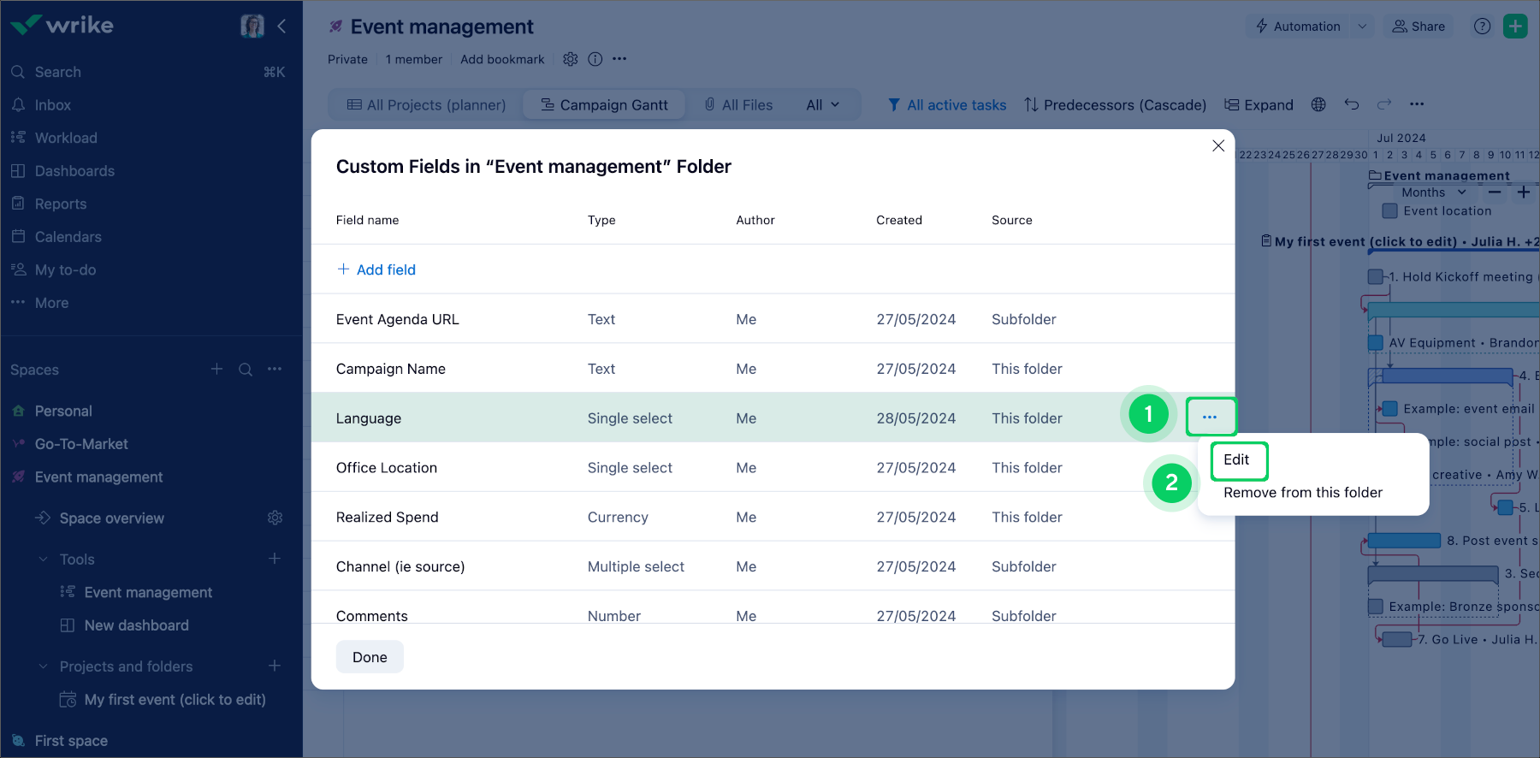Image resolution: width=1540 pixels, height=758 pixels.
Task: Toggle the Event location checkbox
Action: click(x=1390, y=211)
